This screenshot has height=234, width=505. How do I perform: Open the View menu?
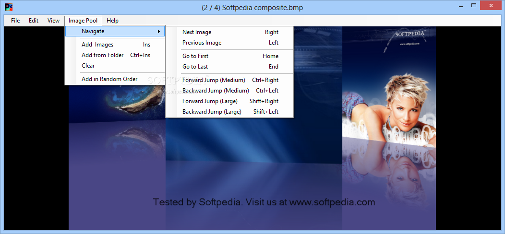click(53, 21)
